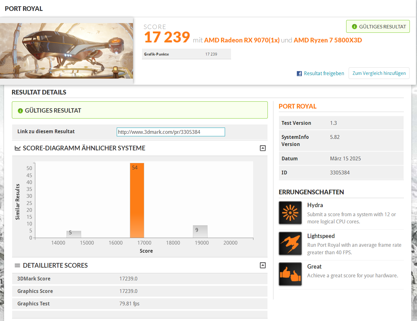Click the large 17 239 score number

[167, 37]
